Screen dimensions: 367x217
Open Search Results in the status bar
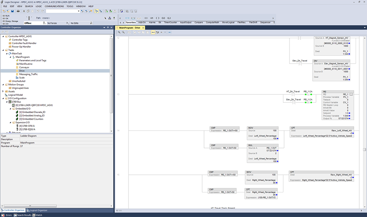tap(22, 215)
